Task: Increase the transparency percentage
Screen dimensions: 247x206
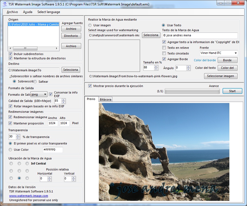Action: pyautogui.click(x=18, y=136)
